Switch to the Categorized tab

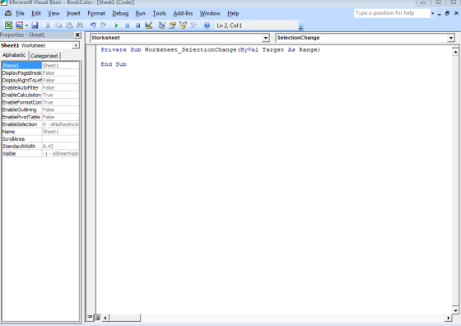click(44, 56)
